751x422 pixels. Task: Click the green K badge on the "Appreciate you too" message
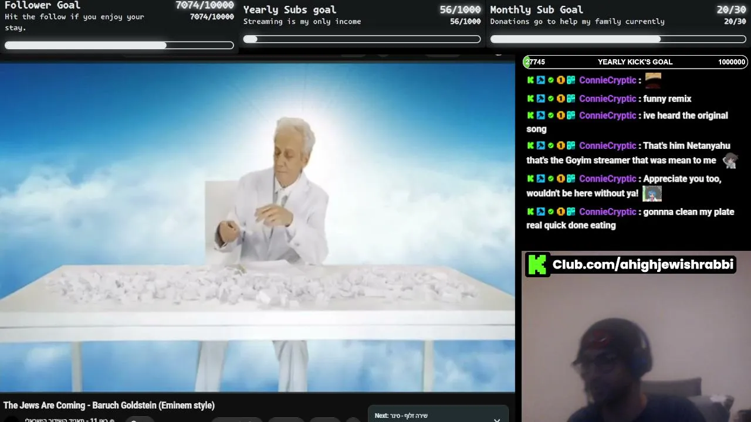pyautogui.click(x=530, y=179)
